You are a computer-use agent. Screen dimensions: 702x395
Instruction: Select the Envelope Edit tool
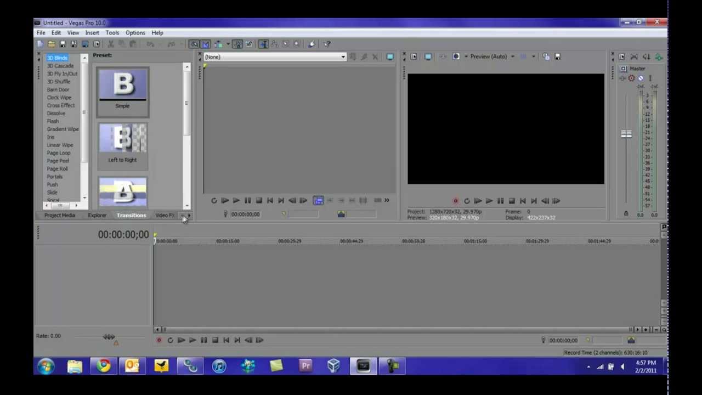[274, 44]
